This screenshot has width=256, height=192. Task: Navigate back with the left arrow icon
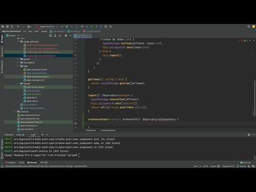click(18, 27)
